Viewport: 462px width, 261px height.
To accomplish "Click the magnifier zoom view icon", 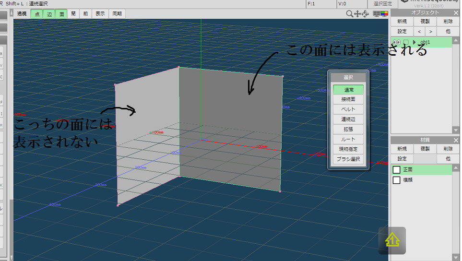I will point(350,14).
